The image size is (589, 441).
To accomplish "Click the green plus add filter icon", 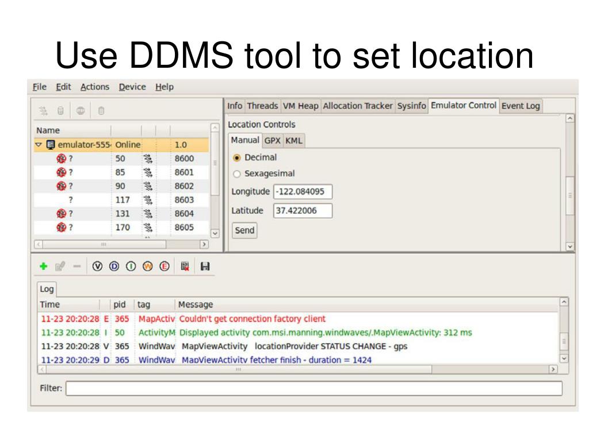I will pyautogui.click(x=43, y=266).
